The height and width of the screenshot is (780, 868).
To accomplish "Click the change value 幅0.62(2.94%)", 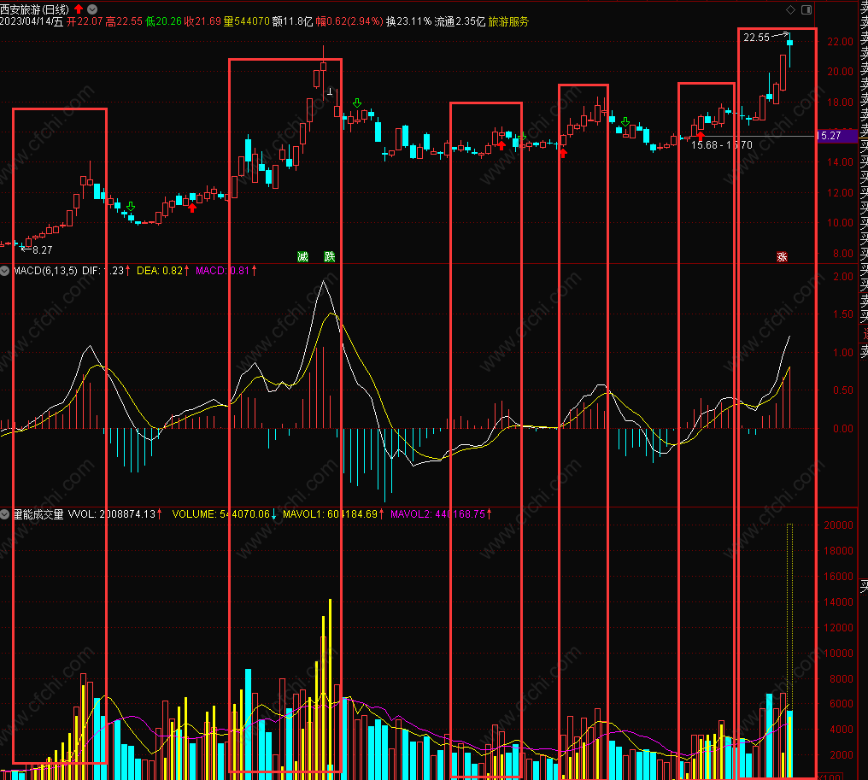I will pyautogui.click(x=349, y=21).
